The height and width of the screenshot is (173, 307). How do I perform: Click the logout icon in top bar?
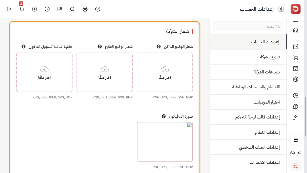tap(9, 9)
